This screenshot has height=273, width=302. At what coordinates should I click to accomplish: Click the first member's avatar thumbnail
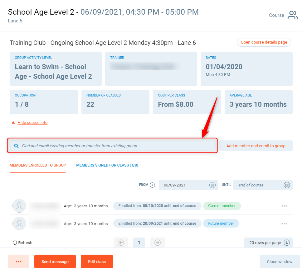click(19, 206)
